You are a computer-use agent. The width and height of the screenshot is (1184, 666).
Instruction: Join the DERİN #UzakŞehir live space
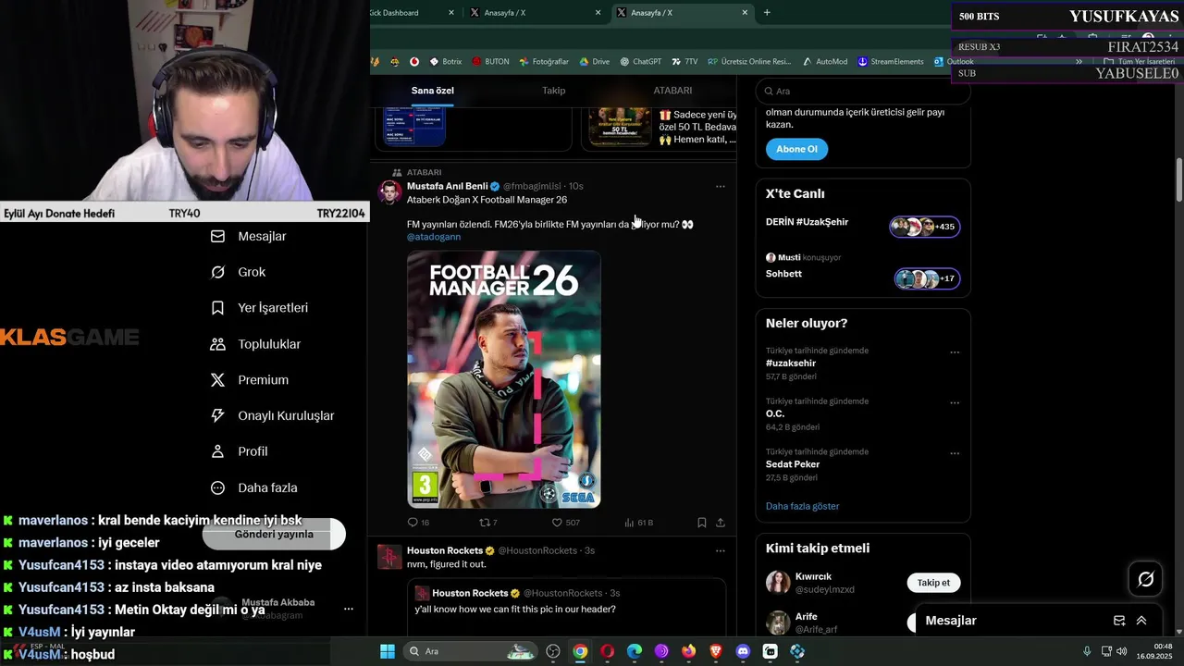tap(862, 227)
